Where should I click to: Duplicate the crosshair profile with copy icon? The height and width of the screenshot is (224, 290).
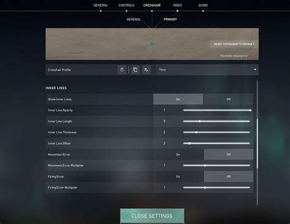click(135, 70)
